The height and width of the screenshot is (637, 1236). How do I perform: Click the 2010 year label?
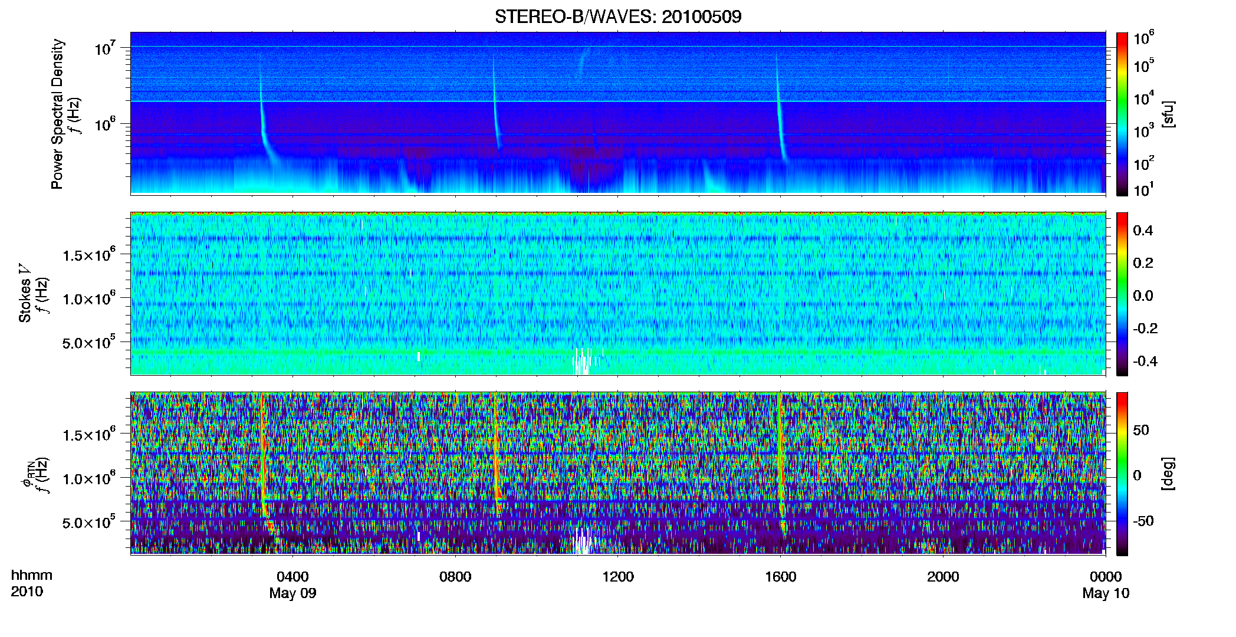click(27, 592)
